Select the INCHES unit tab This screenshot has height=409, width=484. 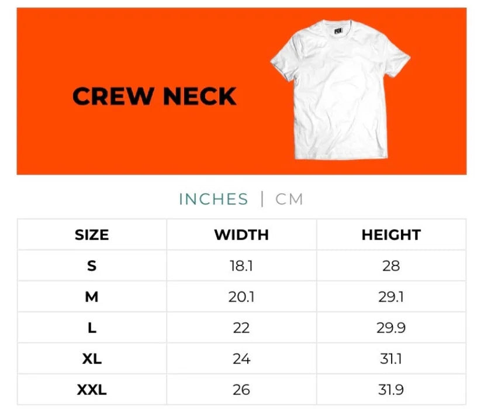click(x=213, y=199)
